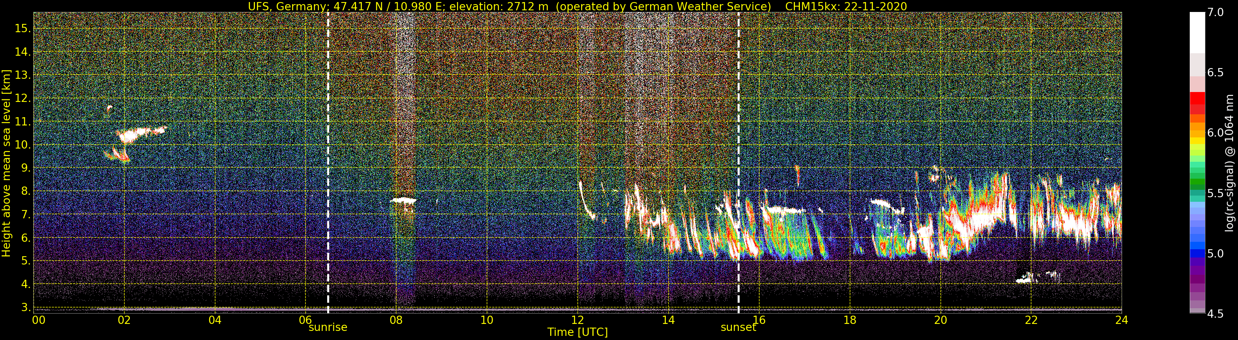Click the '8.' height axis tick label
This screenshot has width=1238, height=340.
(x=26, y=191)
